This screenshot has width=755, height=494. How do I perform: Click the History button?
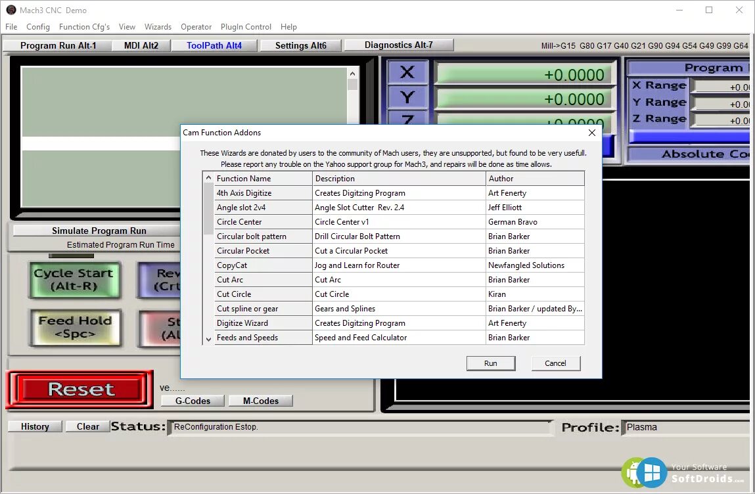35,426
